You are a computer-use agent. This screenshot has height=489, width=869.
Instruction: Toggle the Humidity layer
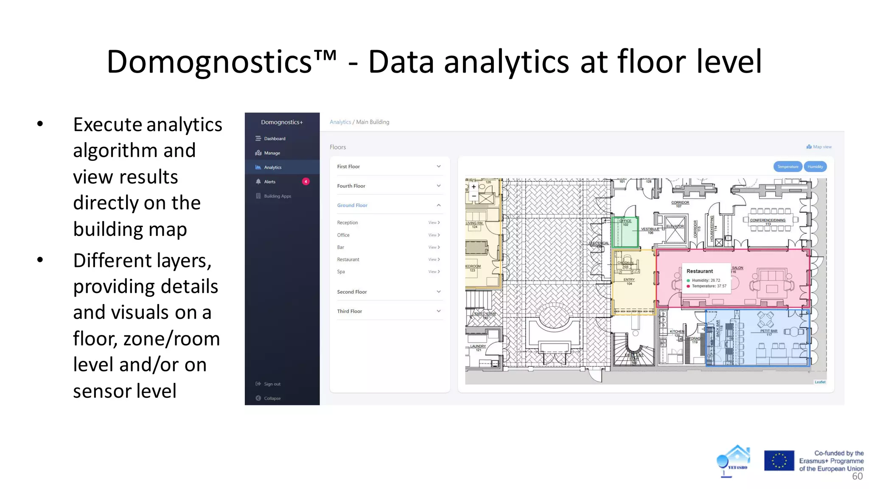point(815,167)
